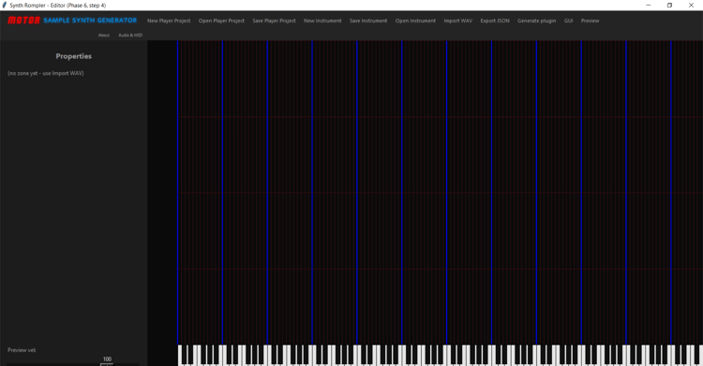
Task: Click the 'no zone yet - use Import WAV' text
Action: pos(46,73)
